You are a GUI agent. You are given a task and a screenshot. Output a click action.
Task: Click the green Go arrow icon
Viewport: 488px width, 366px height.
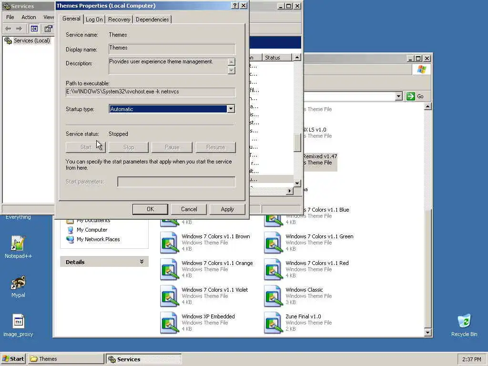click(410, 96)
